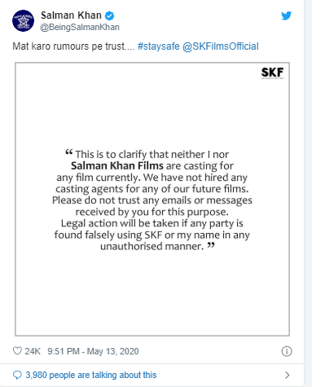Screen dimensions: 325x387
Task: Click the tweet text 'Mat karo rumours'
Action: (x=51, y=46)
